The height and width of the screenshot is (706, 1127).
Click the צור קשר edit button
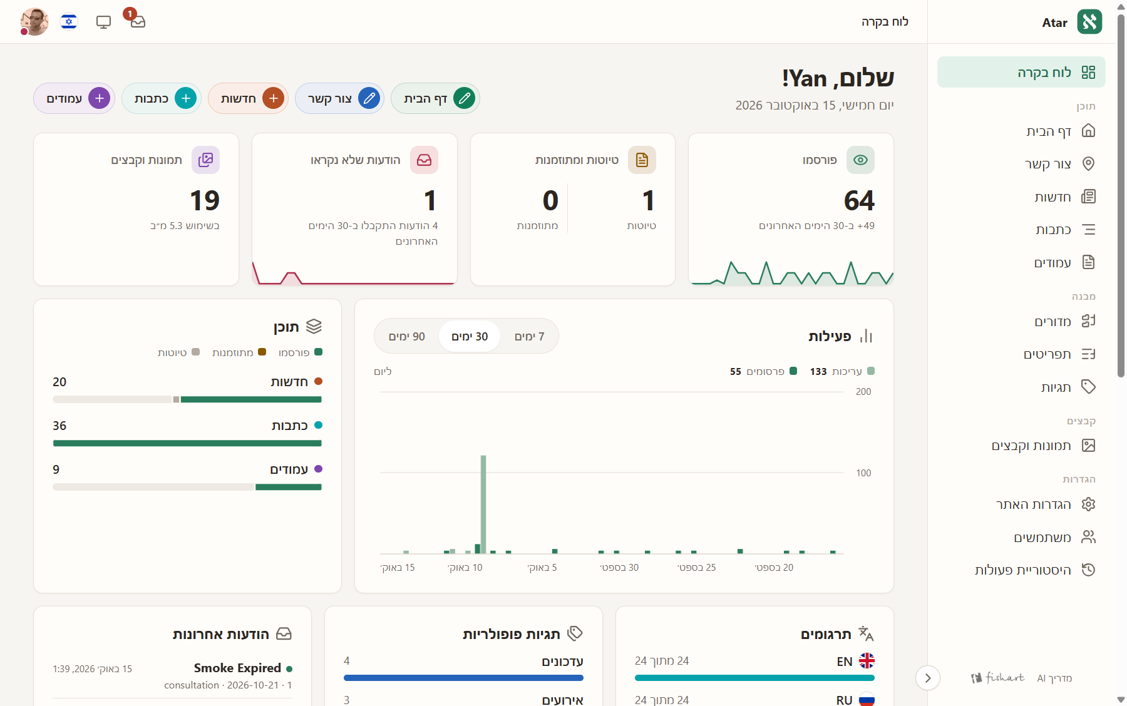pos(339,98)
